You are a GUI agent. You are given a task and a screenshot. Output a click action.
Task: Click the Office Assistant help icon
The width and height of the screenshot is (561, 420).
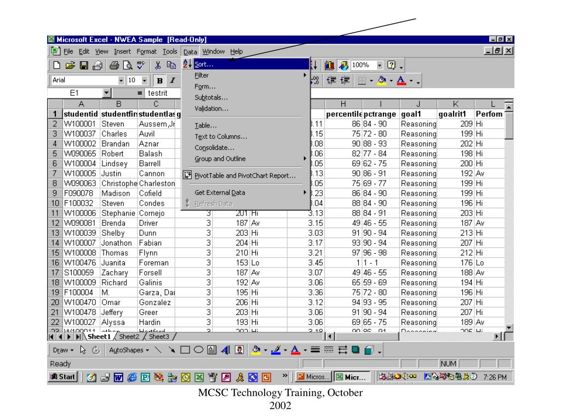pyautogui.click(x=391, y=66)
